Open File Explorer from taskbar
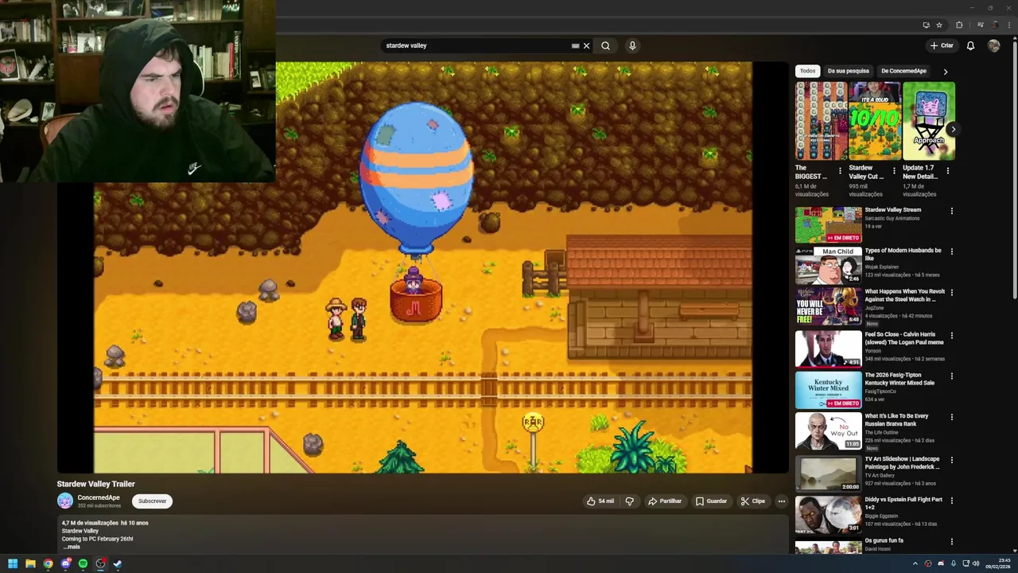 pyautogui.click(x=30, y=563)
